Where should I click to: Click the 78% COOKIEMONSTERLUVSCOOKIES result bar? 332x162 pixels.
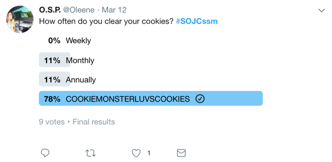pos(151,98)
